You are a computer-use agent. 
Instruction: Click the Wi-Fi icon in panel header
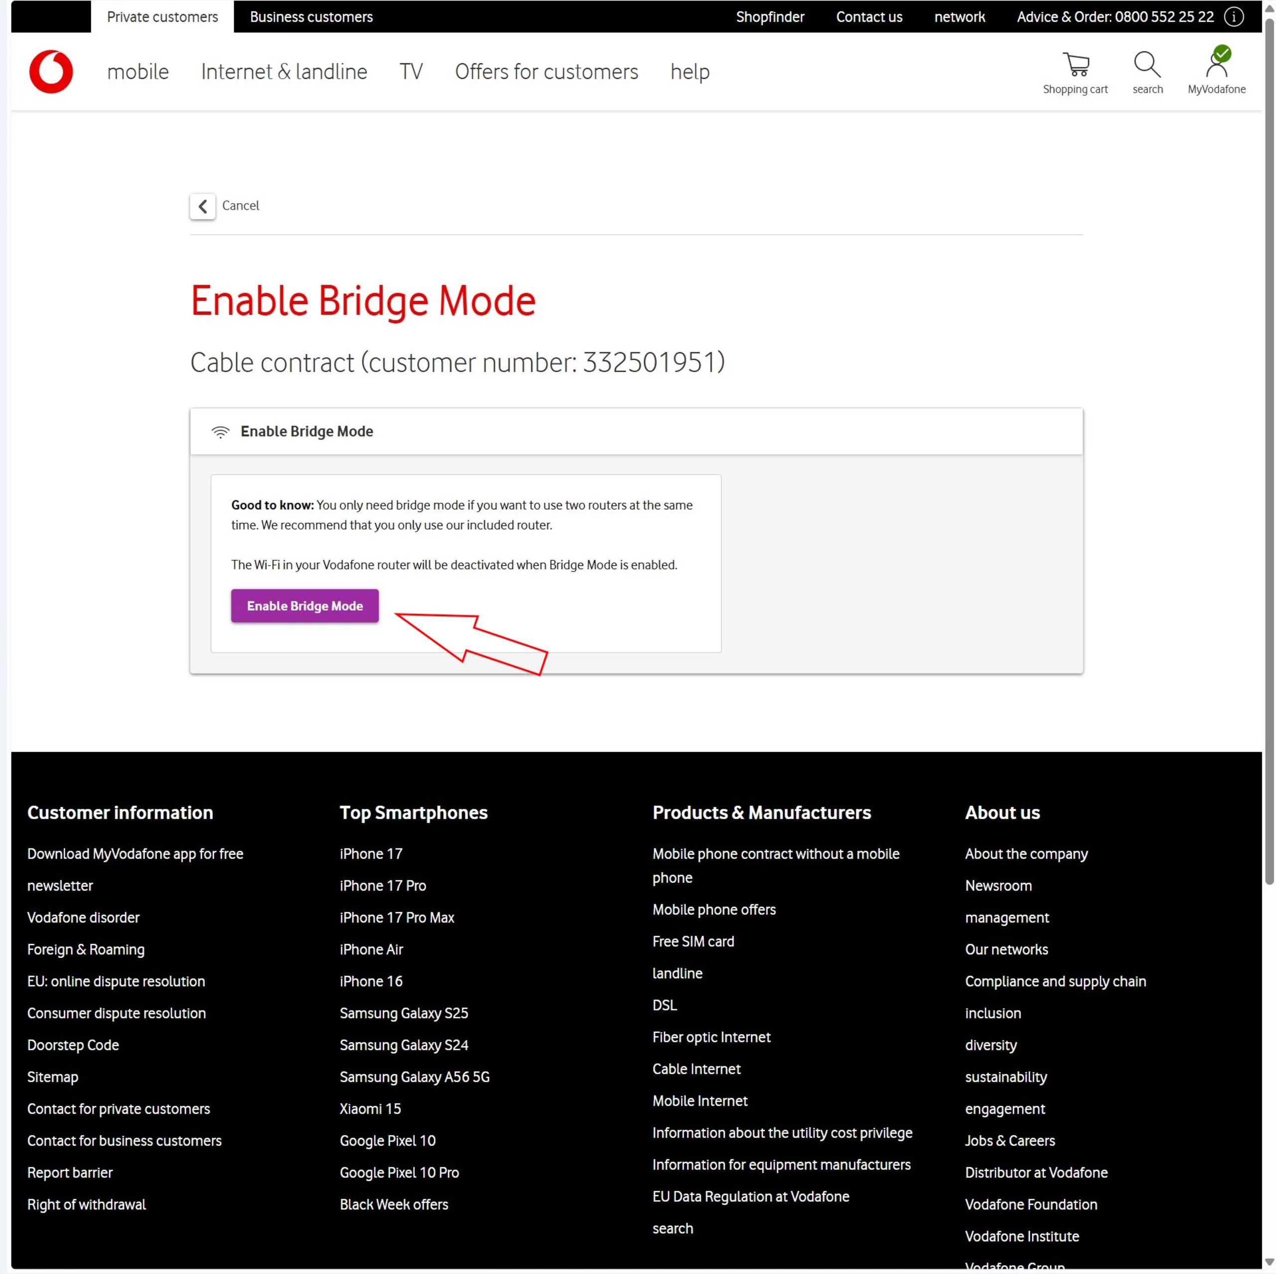point(220,431)
